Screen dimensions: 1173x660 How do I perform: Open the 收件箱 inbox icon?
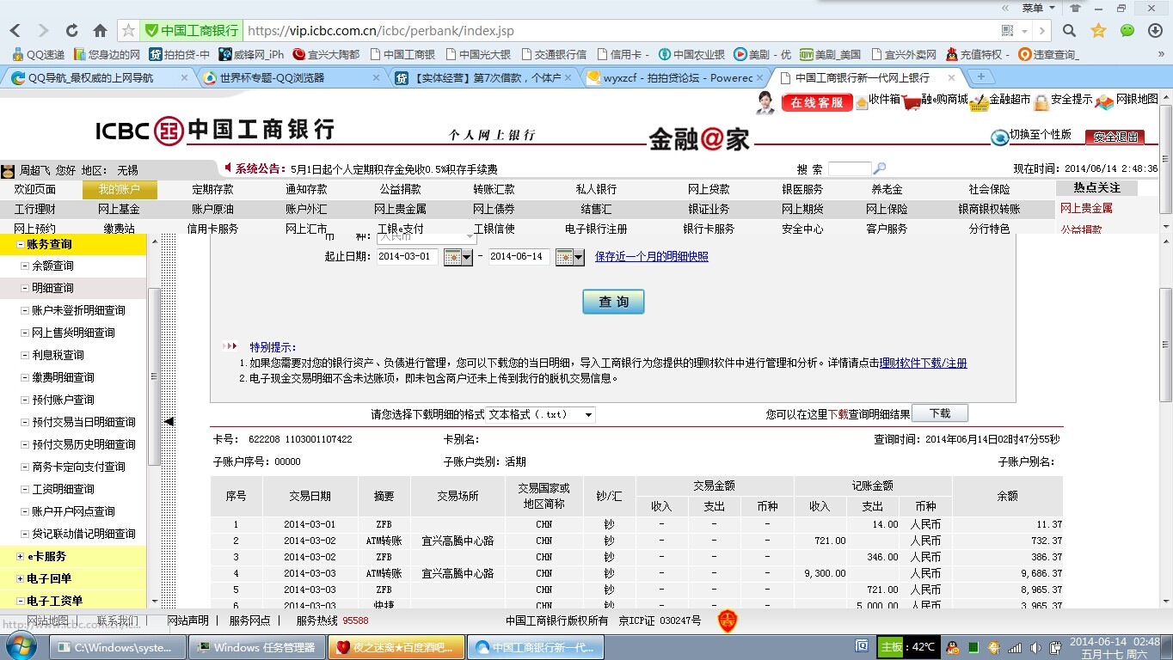(862, 103)
